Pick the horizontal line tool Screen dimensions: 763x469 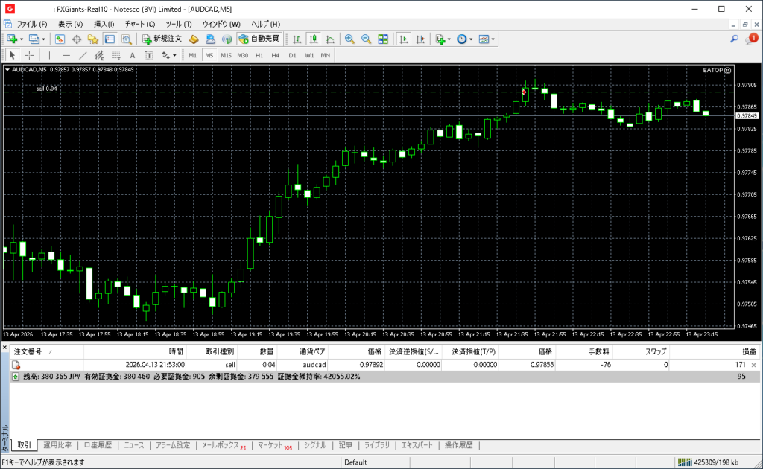pyautogui.click(x=66, y=55)
